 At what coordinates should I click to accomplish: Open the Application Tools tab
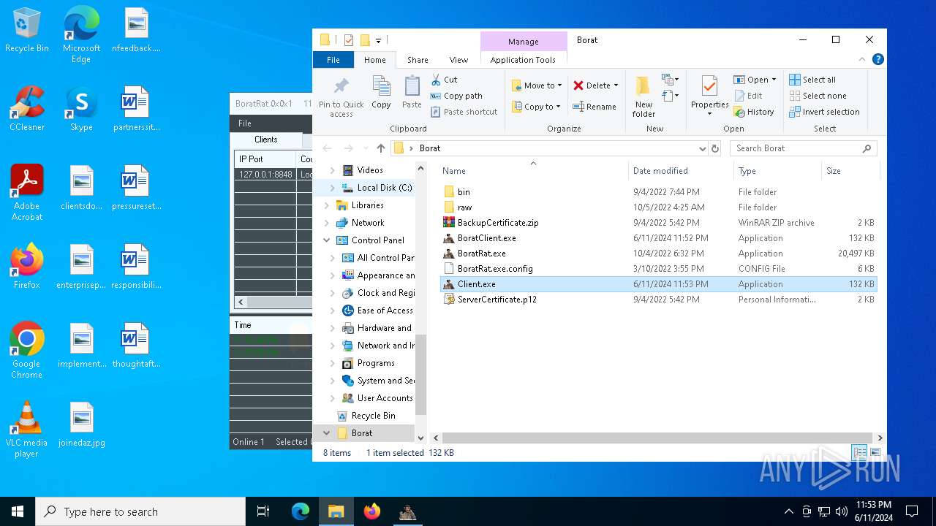pyautogui.click(x=523, y=60)
